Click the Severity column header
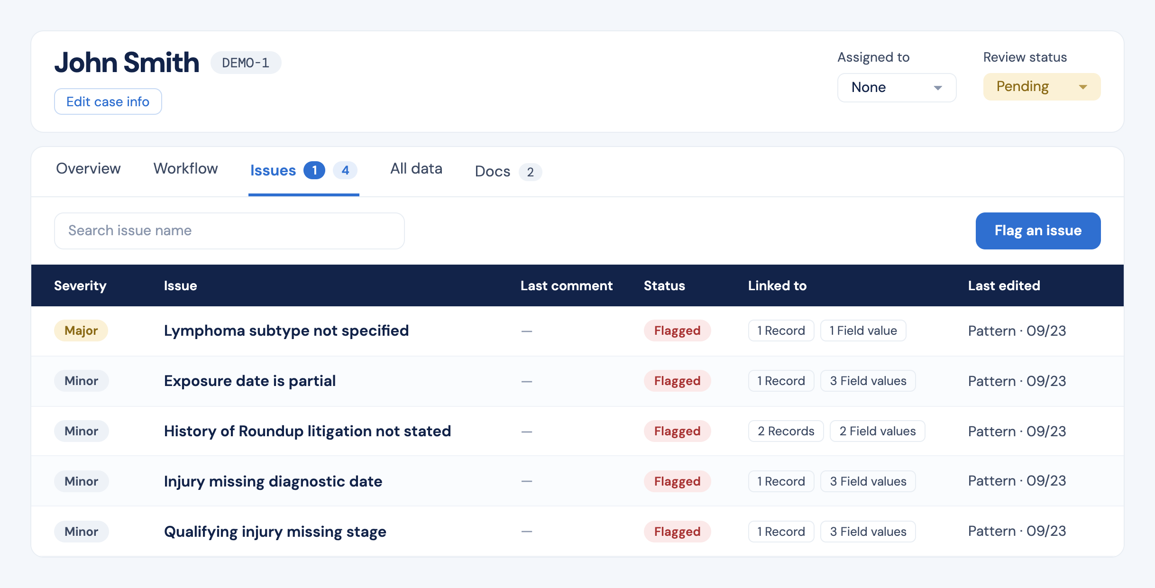This screenshot has width=1155, height=588. click(x=80, y=285)
